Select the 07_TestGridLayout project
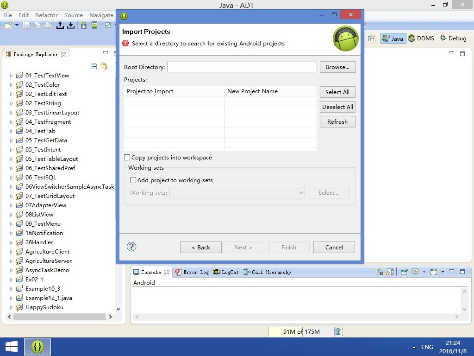The height and width of the screenshot is (356, 474). [x=50, y=196]
